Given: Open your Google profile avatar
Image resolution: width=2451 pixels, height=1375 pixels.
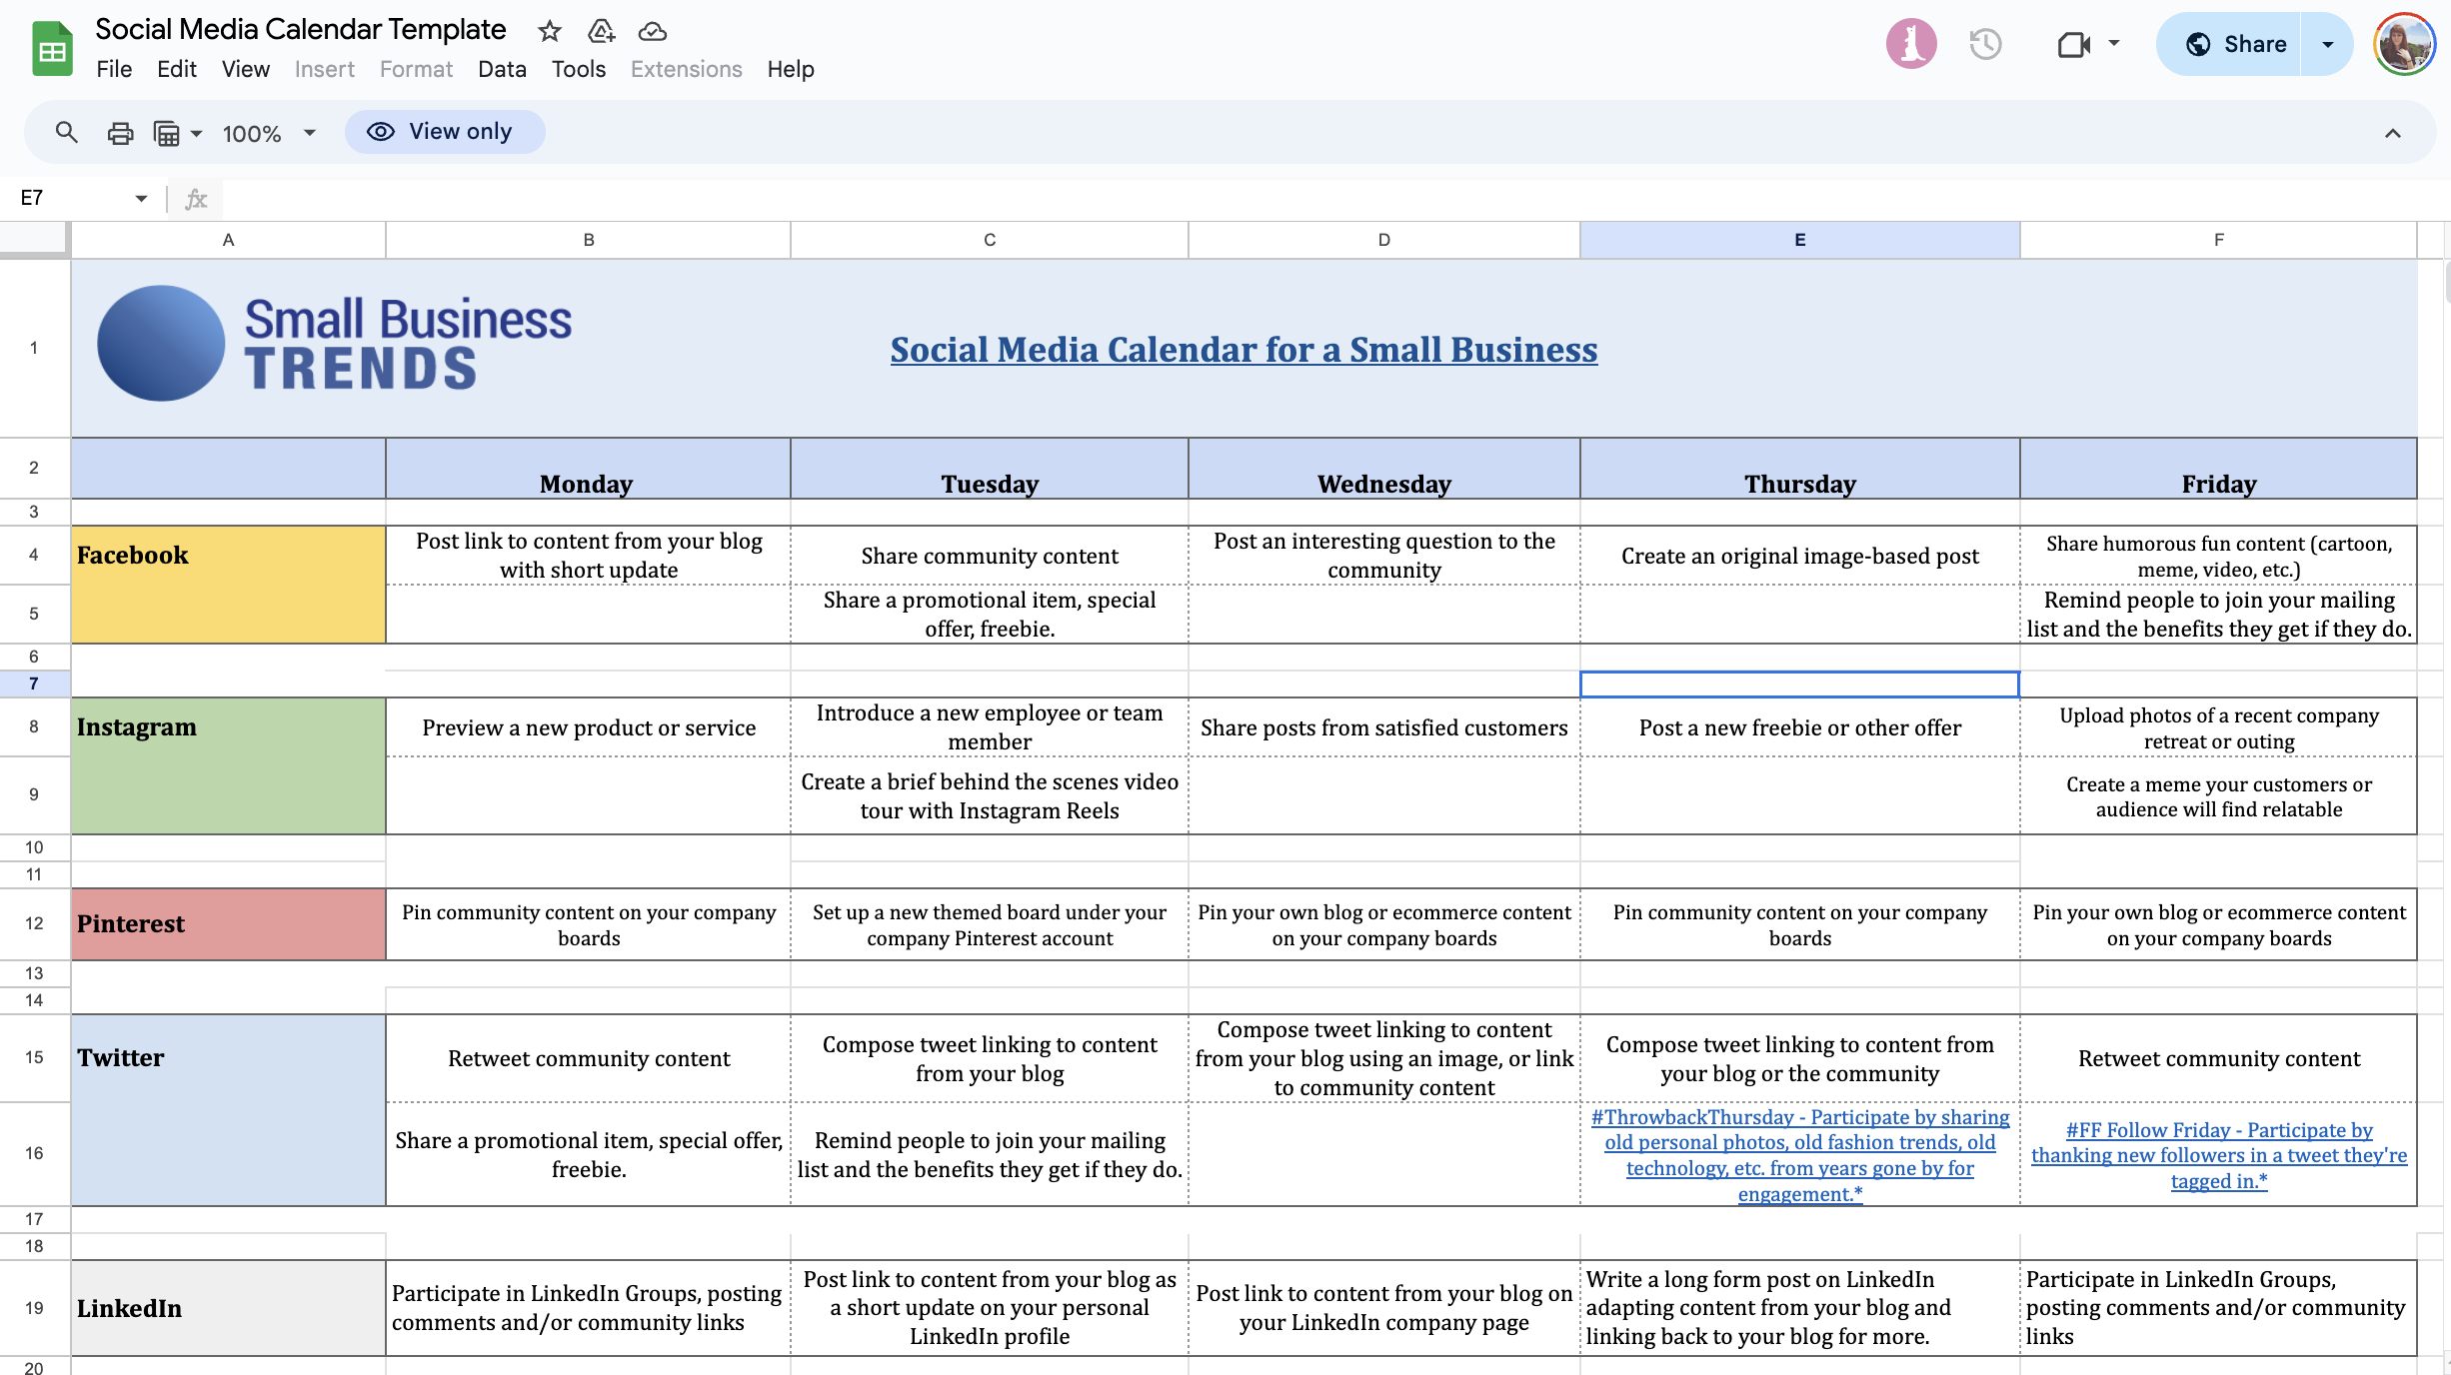Looking at the screenshot, I should coord(2405,44).
